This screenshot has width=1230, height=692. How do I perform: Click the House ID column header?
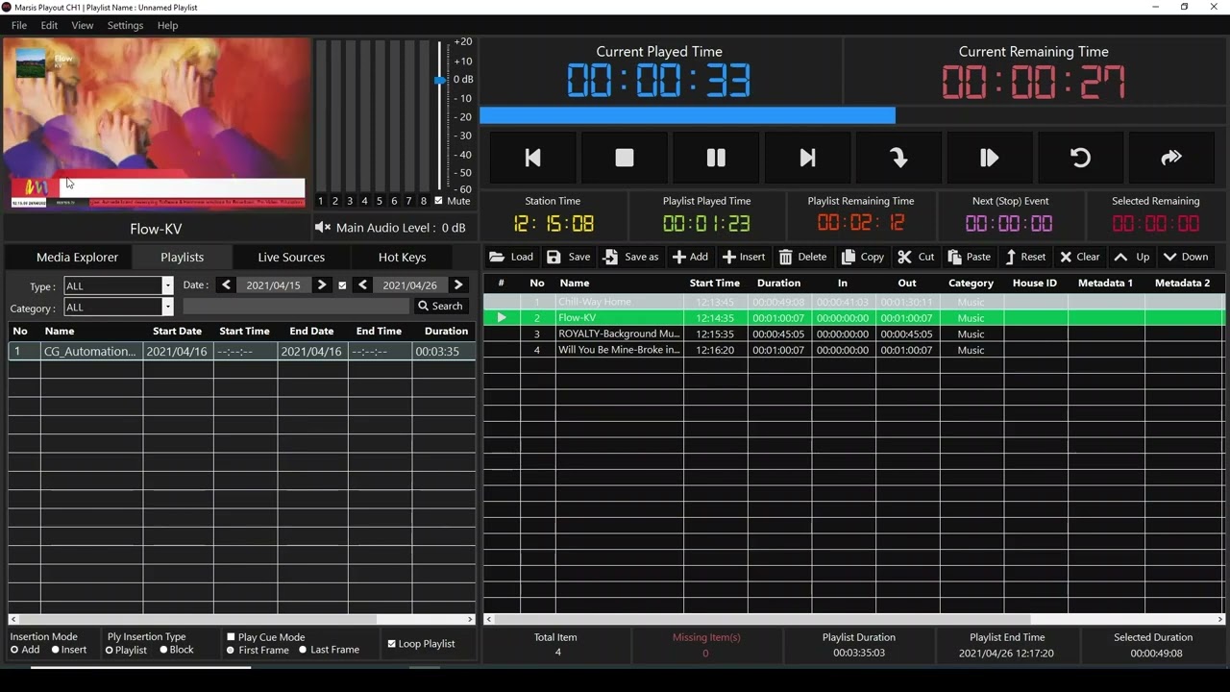pyautogui.click(x=1034, y=283)
